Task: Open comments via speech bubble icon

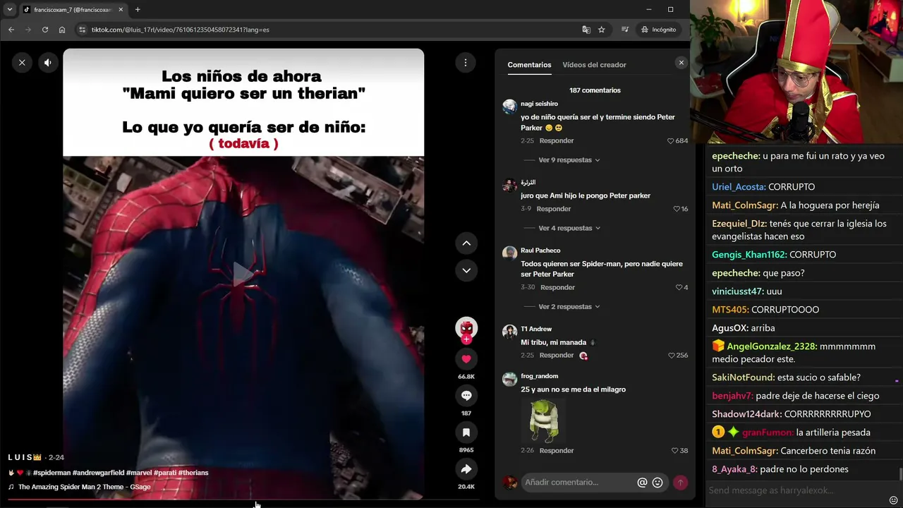Action: click(x=466, y=396)
